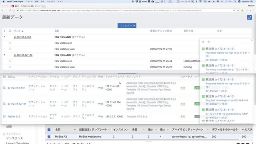The image size is (256, 144).
Task: Toggle 有効 status for MySite ELB
Action: (183, 116)
